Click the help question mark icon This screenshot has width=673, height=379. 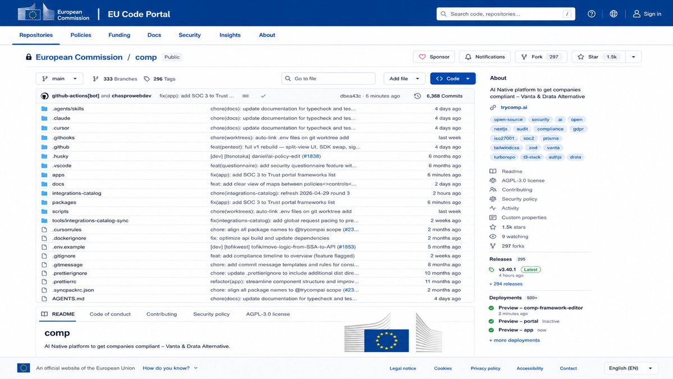(x=592, y=13)
